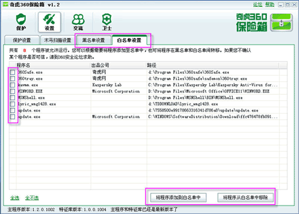
Task: Click the 360tray.exe safemon path cell
Action: pyautogui.click(x=198, y=79)
